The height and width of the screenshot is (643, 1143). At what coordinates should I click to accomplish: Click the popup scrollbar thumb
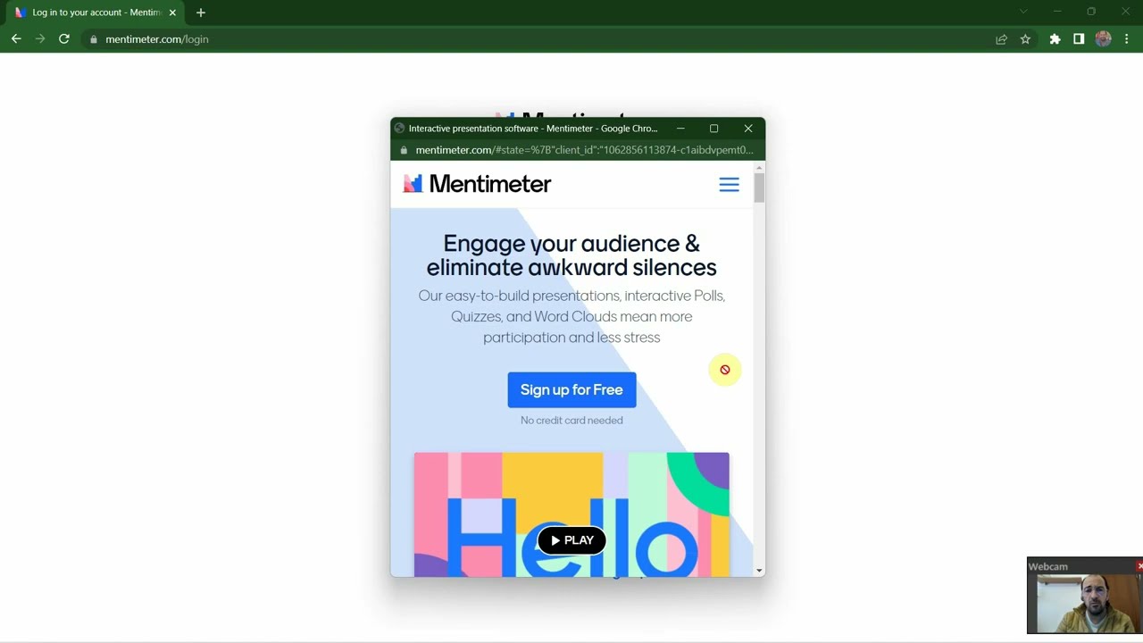coord(759,188)
